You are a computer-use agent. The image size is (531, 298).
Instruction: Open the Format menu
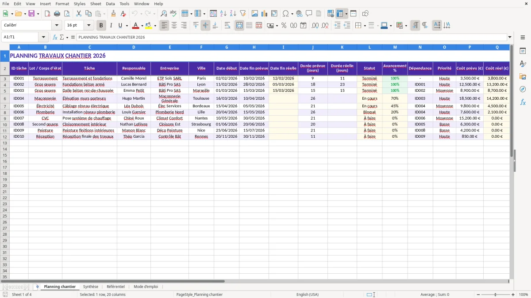pyautogui.click(x=62, y=4)
